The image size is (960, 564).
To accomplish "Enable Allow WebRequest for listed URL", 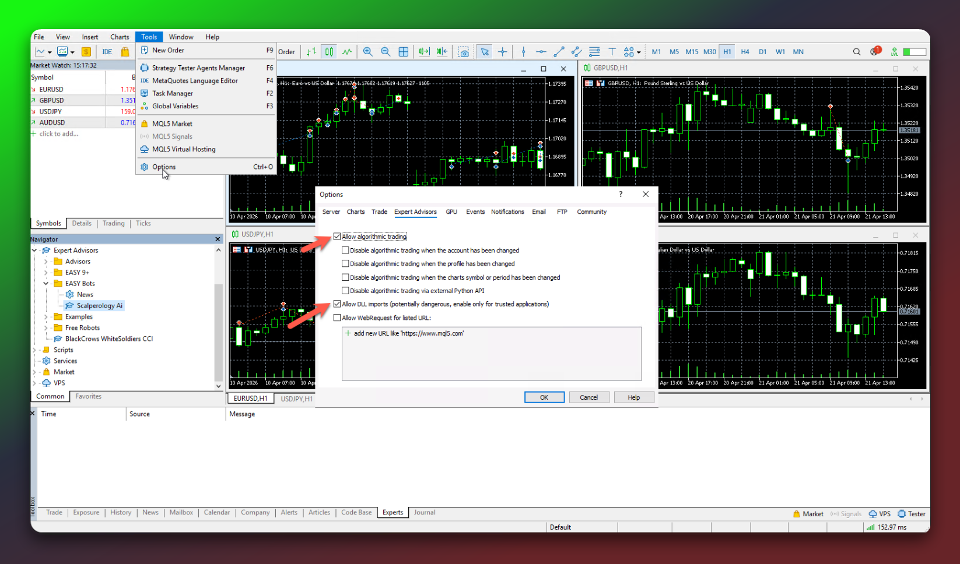I will click(x=337, y=318).
